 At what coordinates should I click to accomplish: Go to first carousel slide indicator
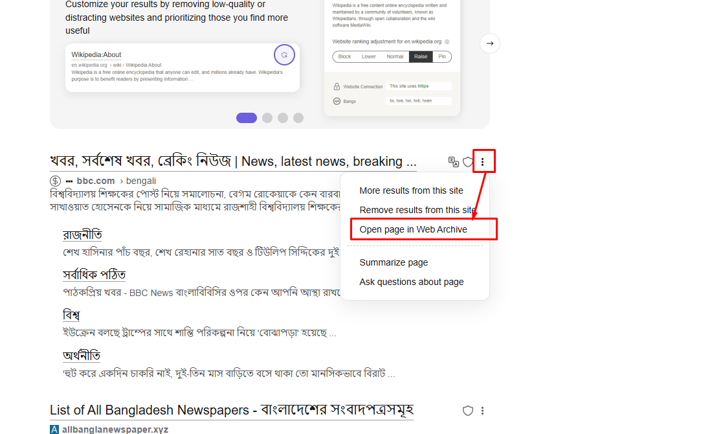(247, 118)
